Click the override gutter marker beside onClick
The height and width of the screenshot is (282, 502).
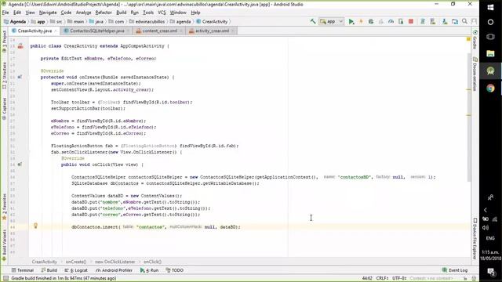(20, 164)
